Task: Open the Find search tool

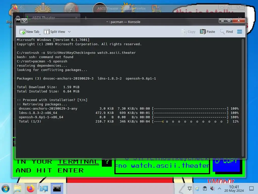Action: [227, 32]
